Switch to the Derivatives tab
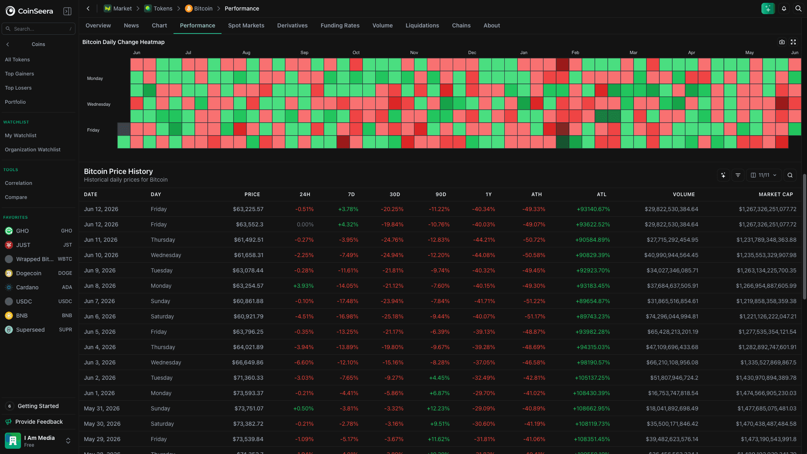This screenshot has height=454, width=807. [x=292, y=25]
